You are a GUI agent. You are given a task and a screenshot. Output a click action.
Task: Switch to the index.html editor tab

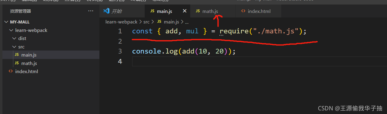point(259,11)
